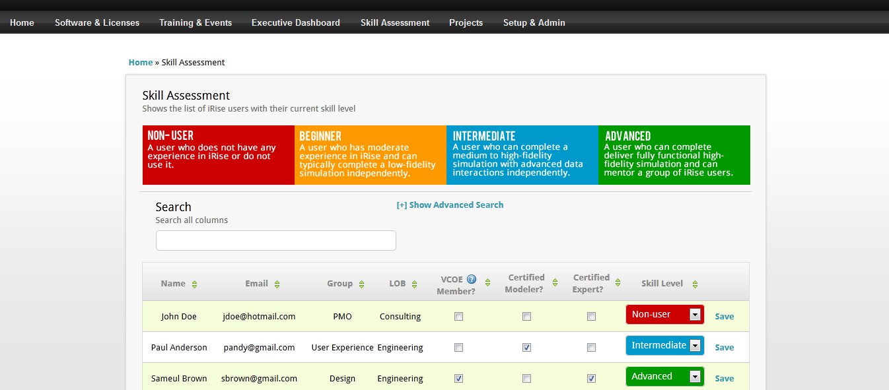
Task: Click the blue Intermediate legend box
Action: [522, 155]
